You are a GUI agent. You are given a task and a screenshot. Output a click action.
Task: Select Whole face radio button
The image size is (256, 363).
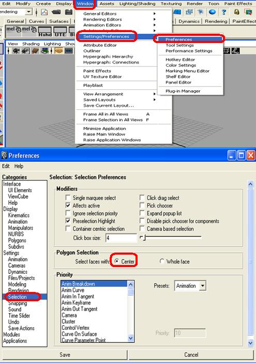[x=162, y=261]
